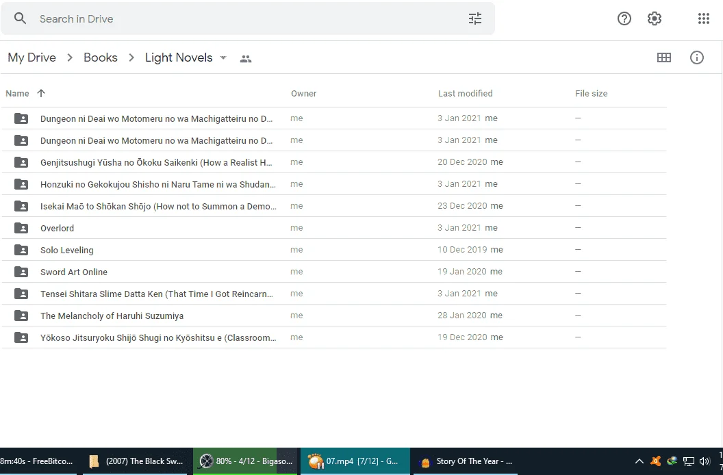Select The Melancholy of Haruhi Suzumiya name
This screenshot has width=723, height=475.
112,316
